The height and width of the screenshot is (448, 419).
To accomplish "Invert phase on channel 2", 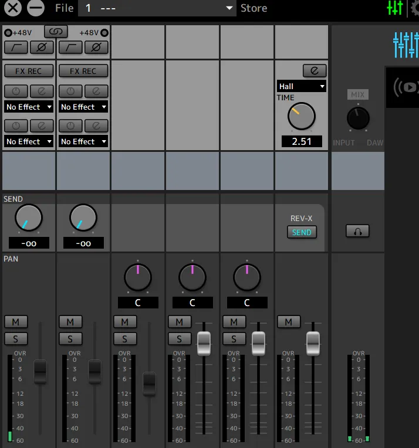I will click(x=97, y=47).
